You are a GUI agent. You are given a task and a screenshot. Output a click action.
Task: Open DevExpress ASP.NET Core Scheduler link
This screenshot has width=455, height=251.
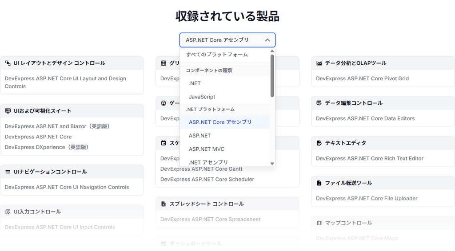207,180
